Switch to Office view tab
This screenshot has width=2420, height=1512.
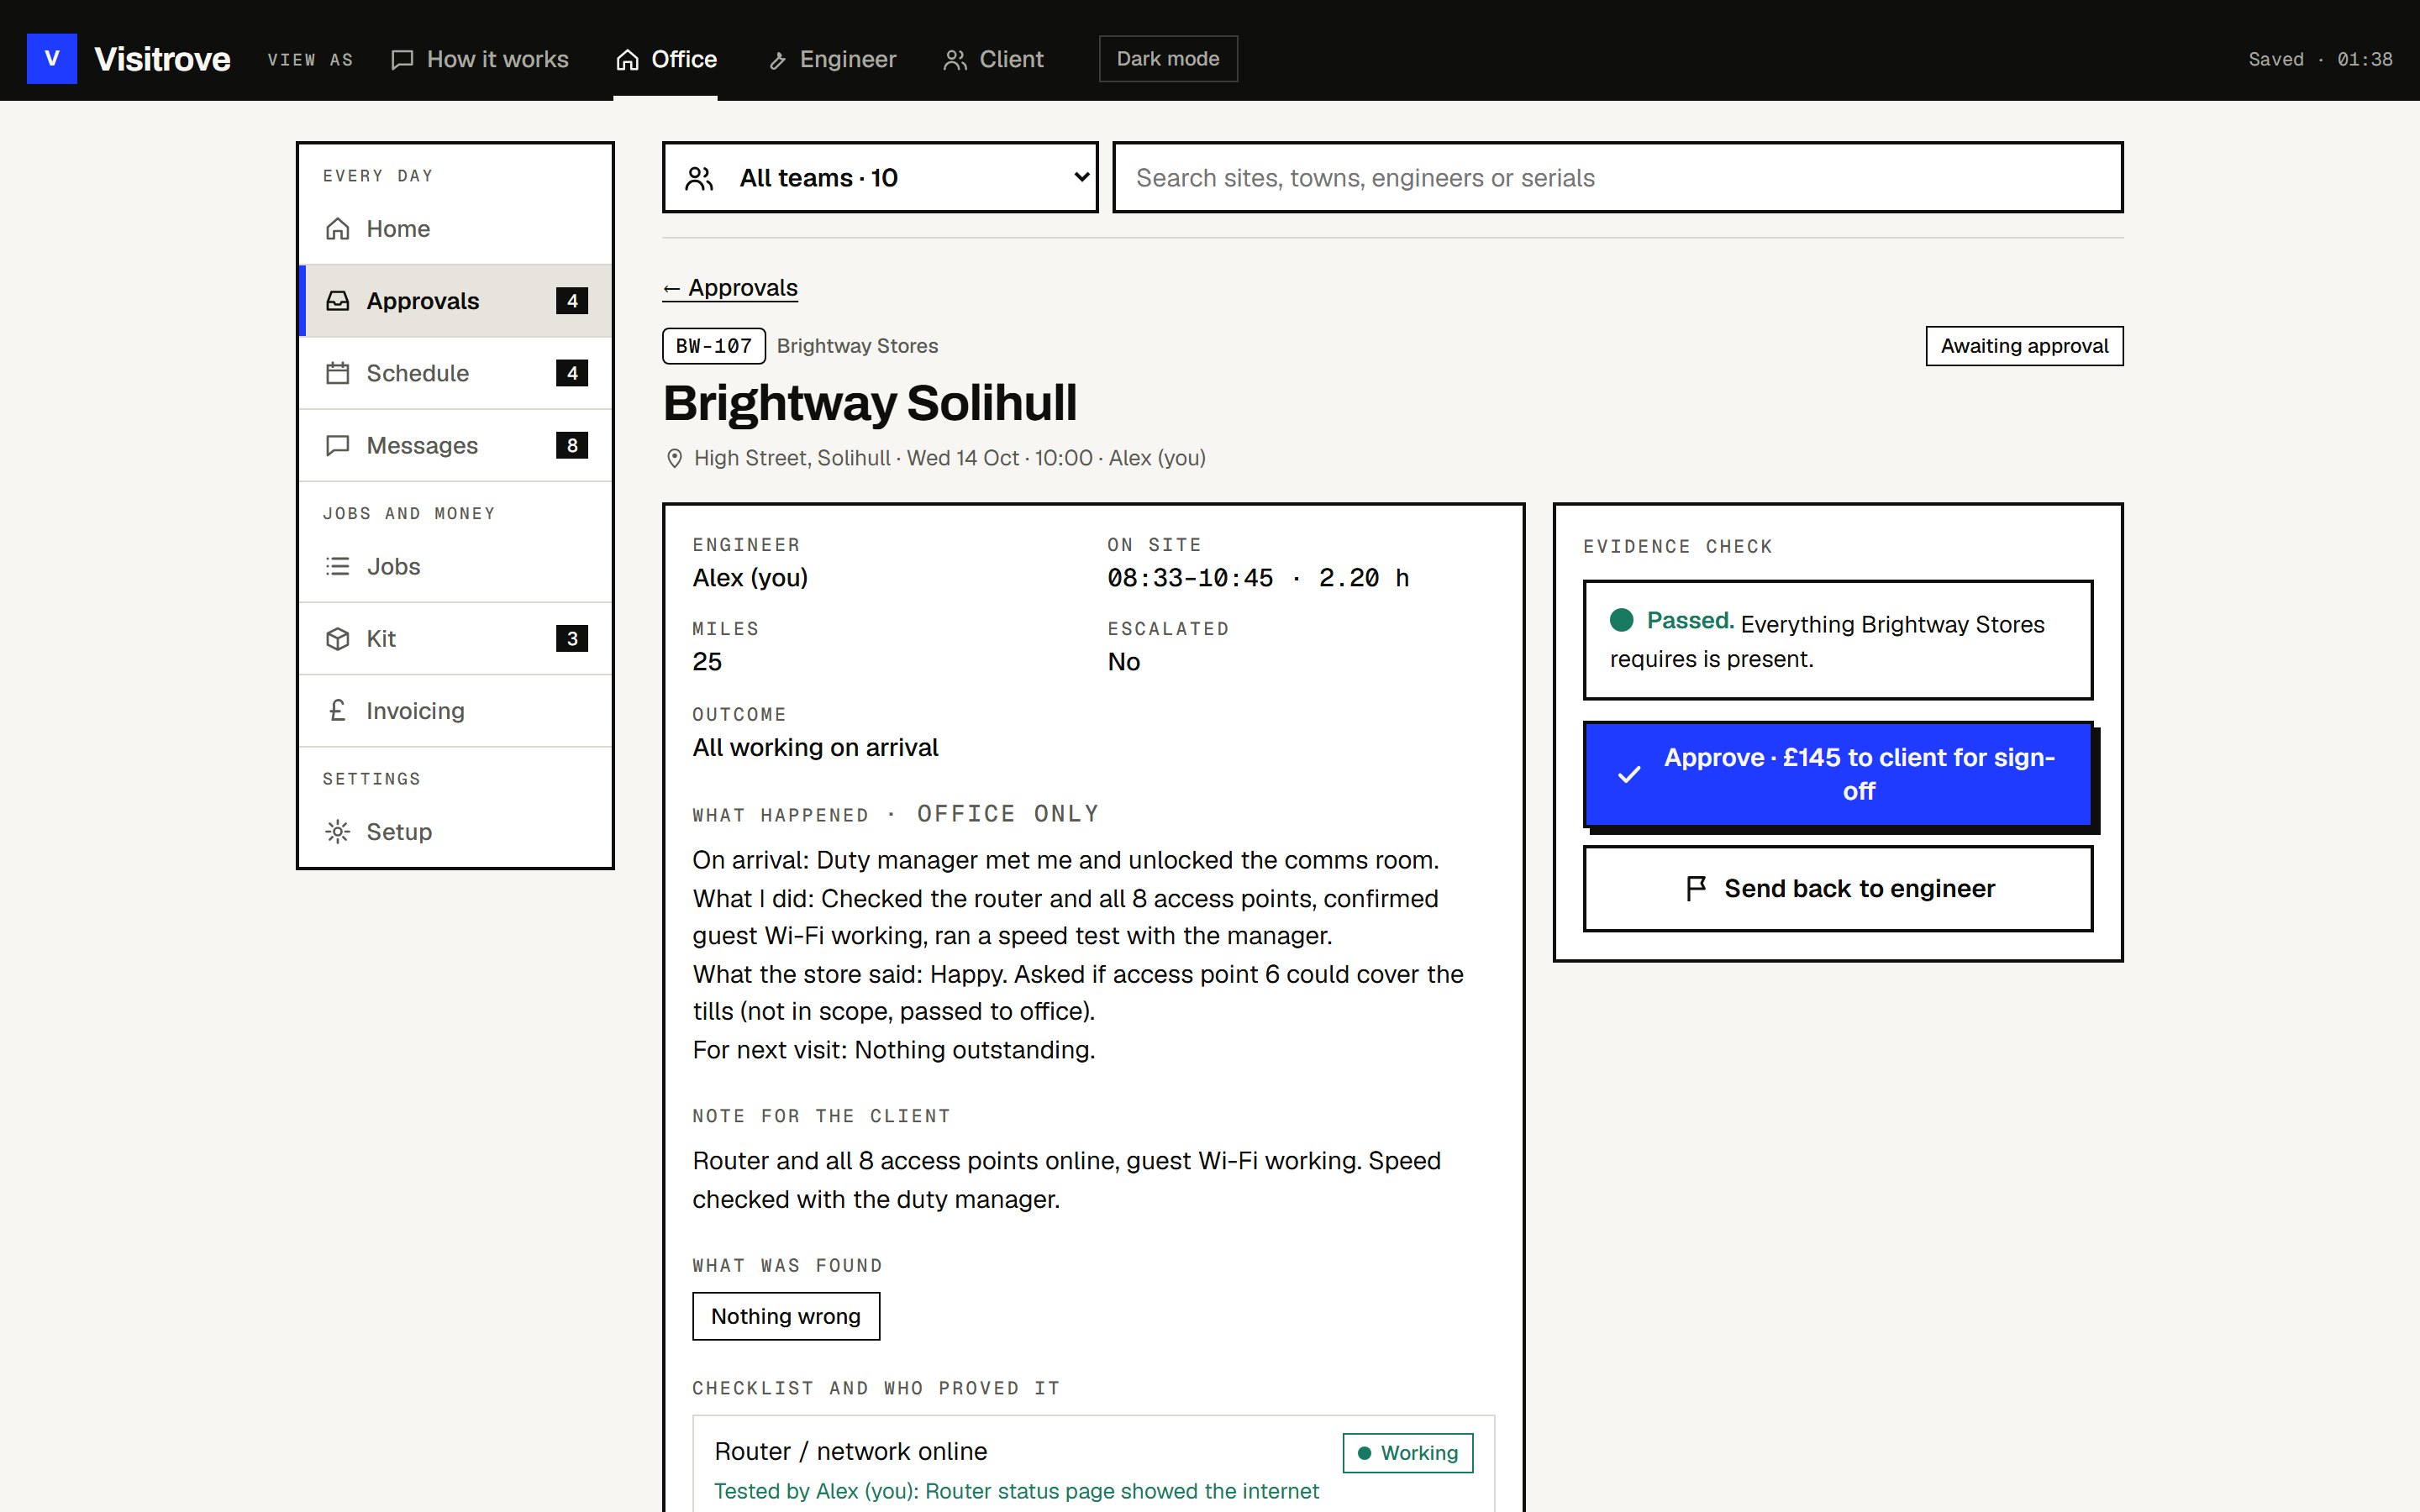[666, 59]
